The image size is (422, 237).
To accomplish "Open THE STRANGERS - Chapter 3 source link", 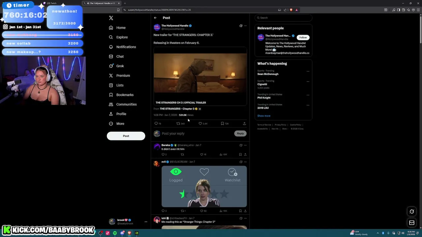I will pos(177,109).
